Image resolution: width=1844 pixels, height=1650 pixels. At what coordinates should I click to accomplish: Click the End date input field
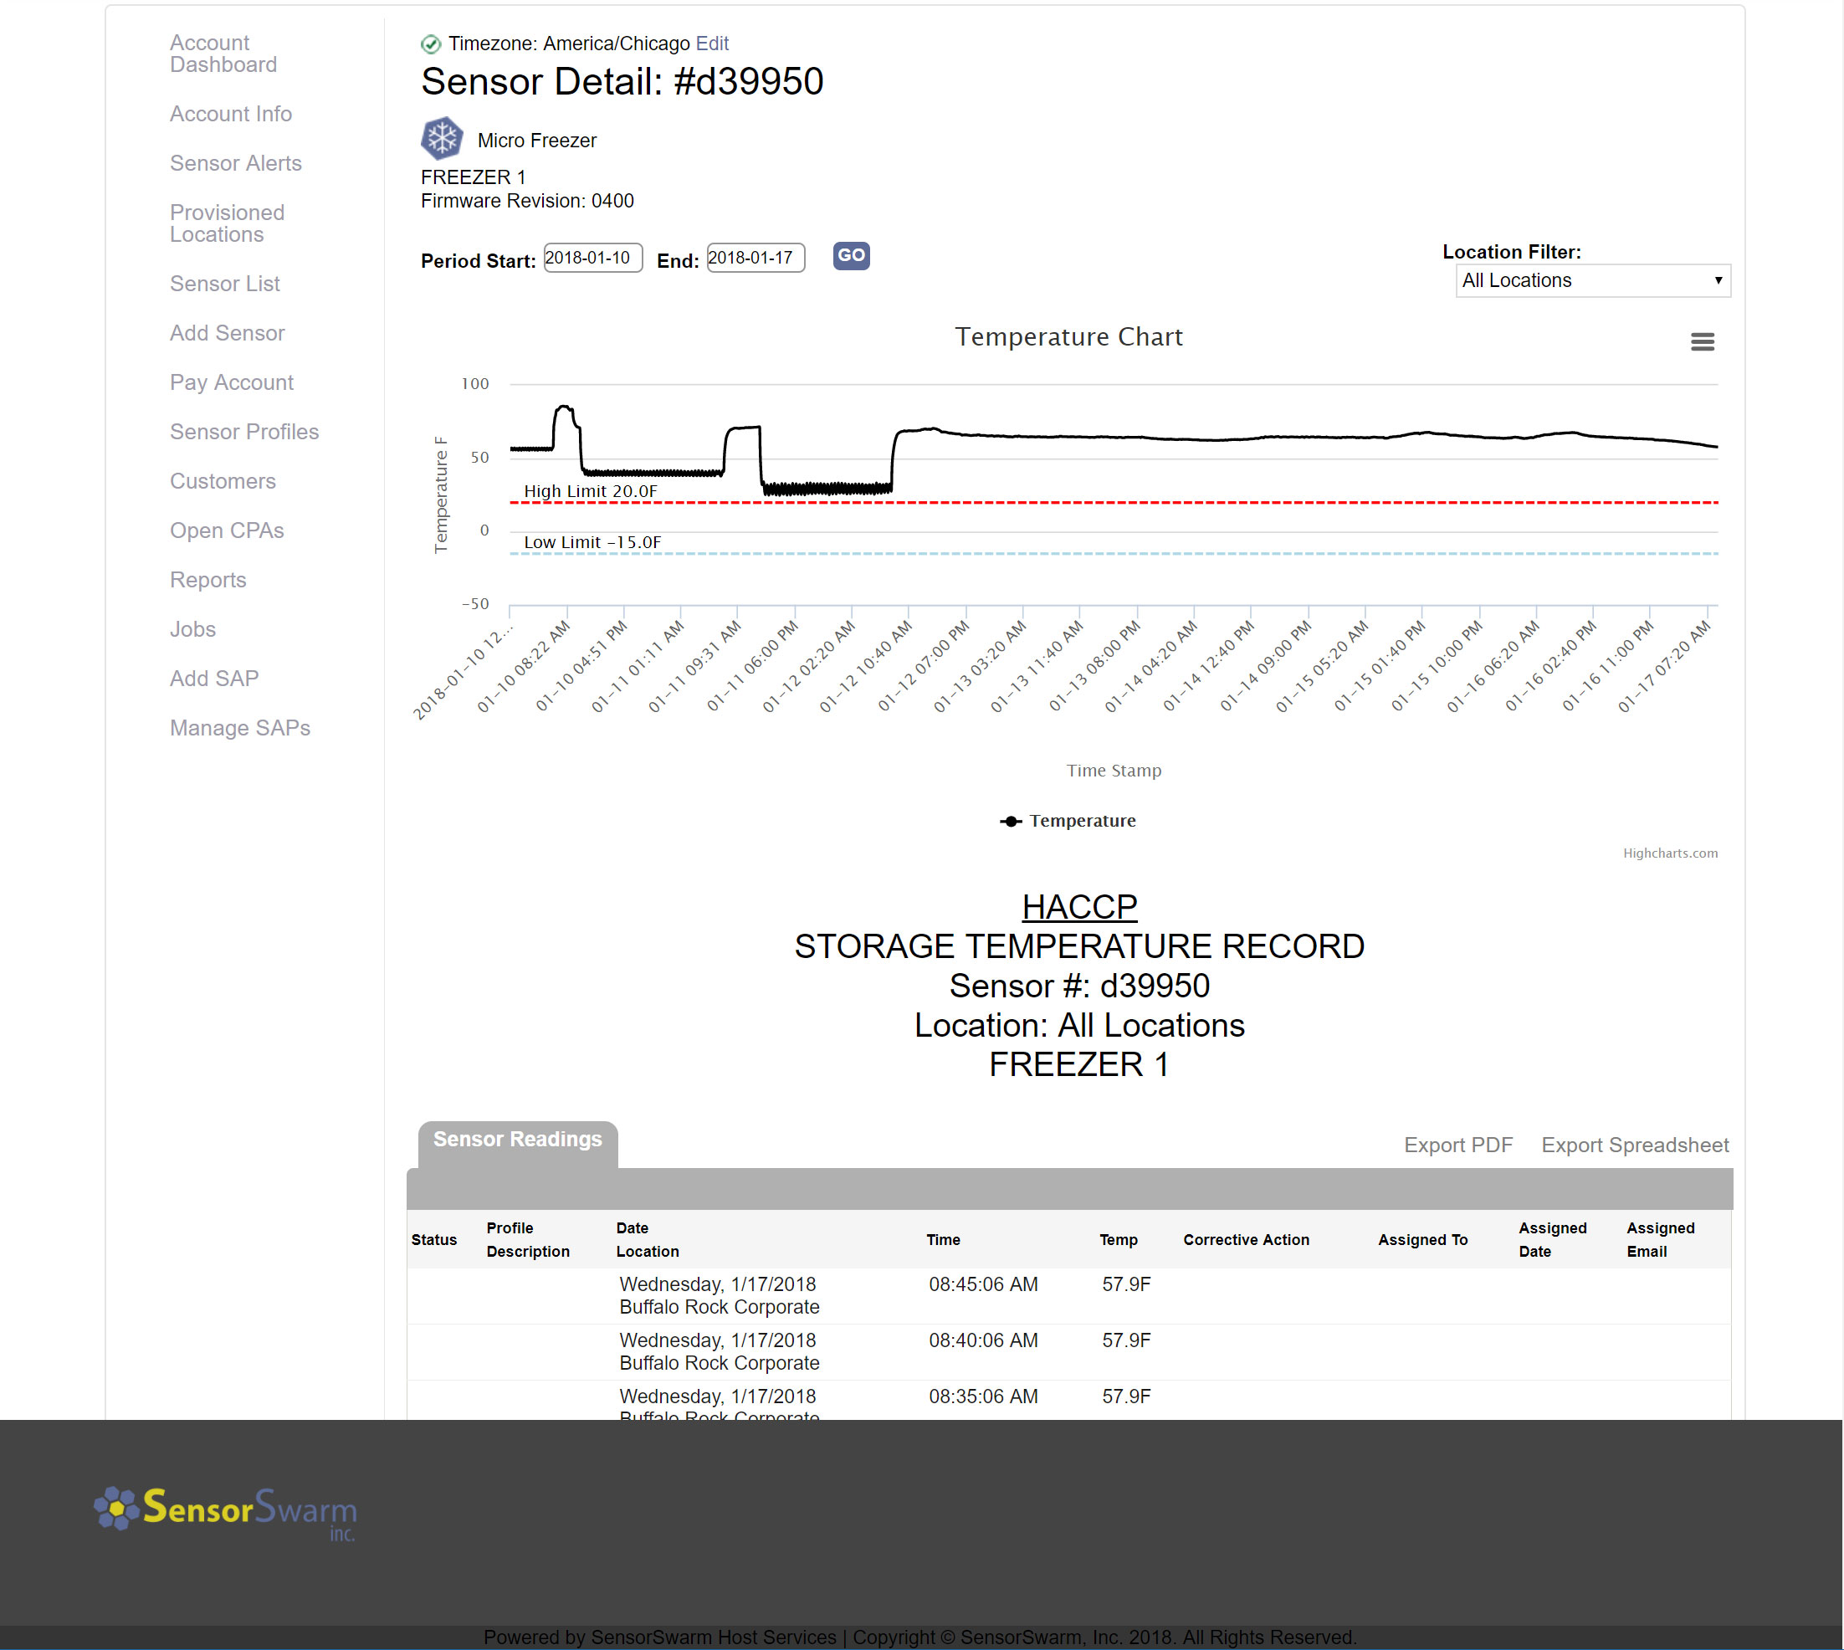(x=756, y=258)
